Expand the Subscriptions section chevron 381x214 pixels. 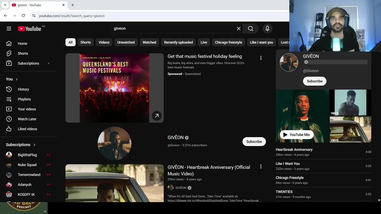click(x=34, y=145)
